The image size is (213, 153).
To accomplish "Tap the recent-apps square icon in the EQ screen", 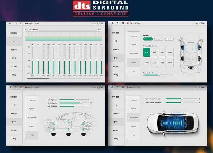I will [x=21, y=23].
